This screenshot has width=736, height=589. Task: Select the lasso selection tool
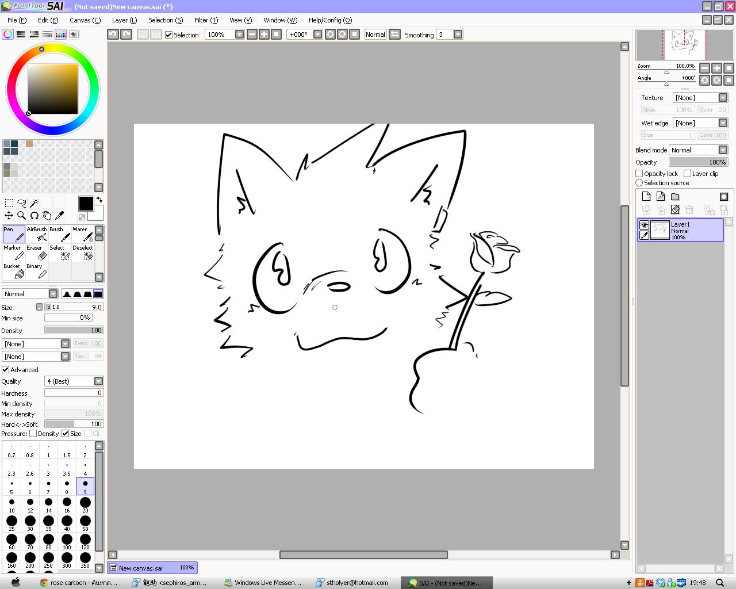tap(22, 202)
